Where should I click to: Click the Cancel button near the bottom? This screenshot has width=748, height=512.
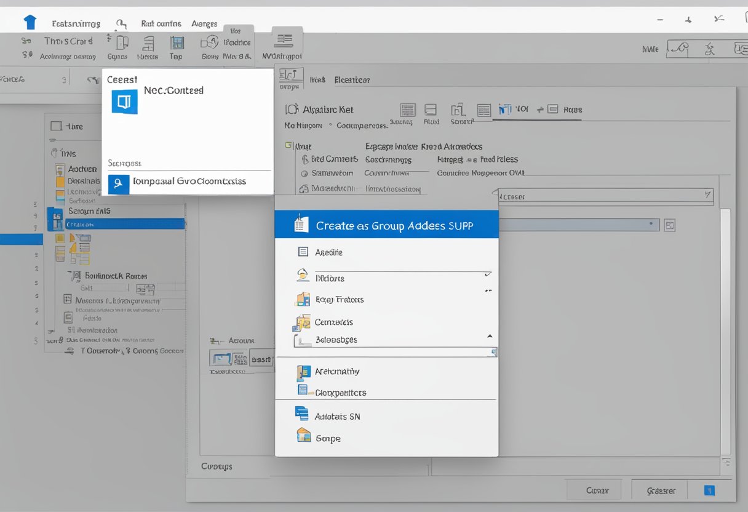[x=593, y=490]
